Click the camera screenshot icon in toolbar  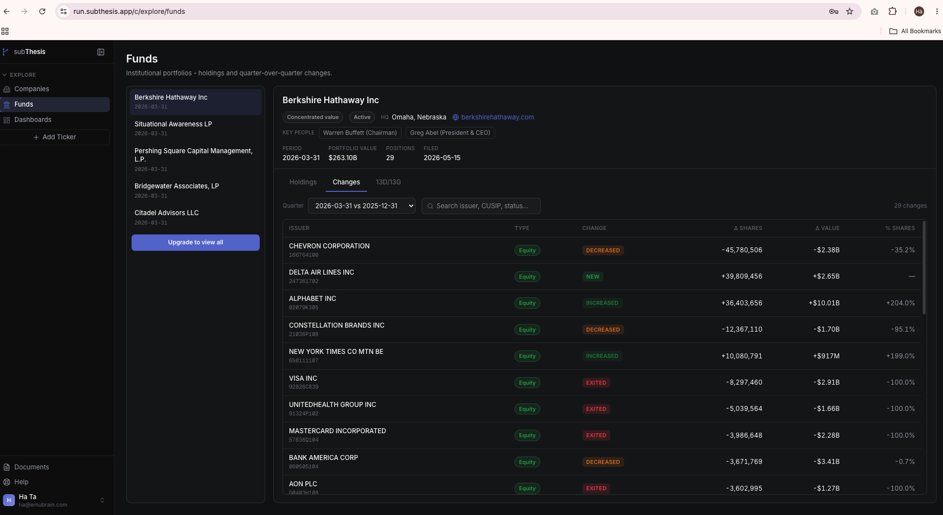coord(874,11)
